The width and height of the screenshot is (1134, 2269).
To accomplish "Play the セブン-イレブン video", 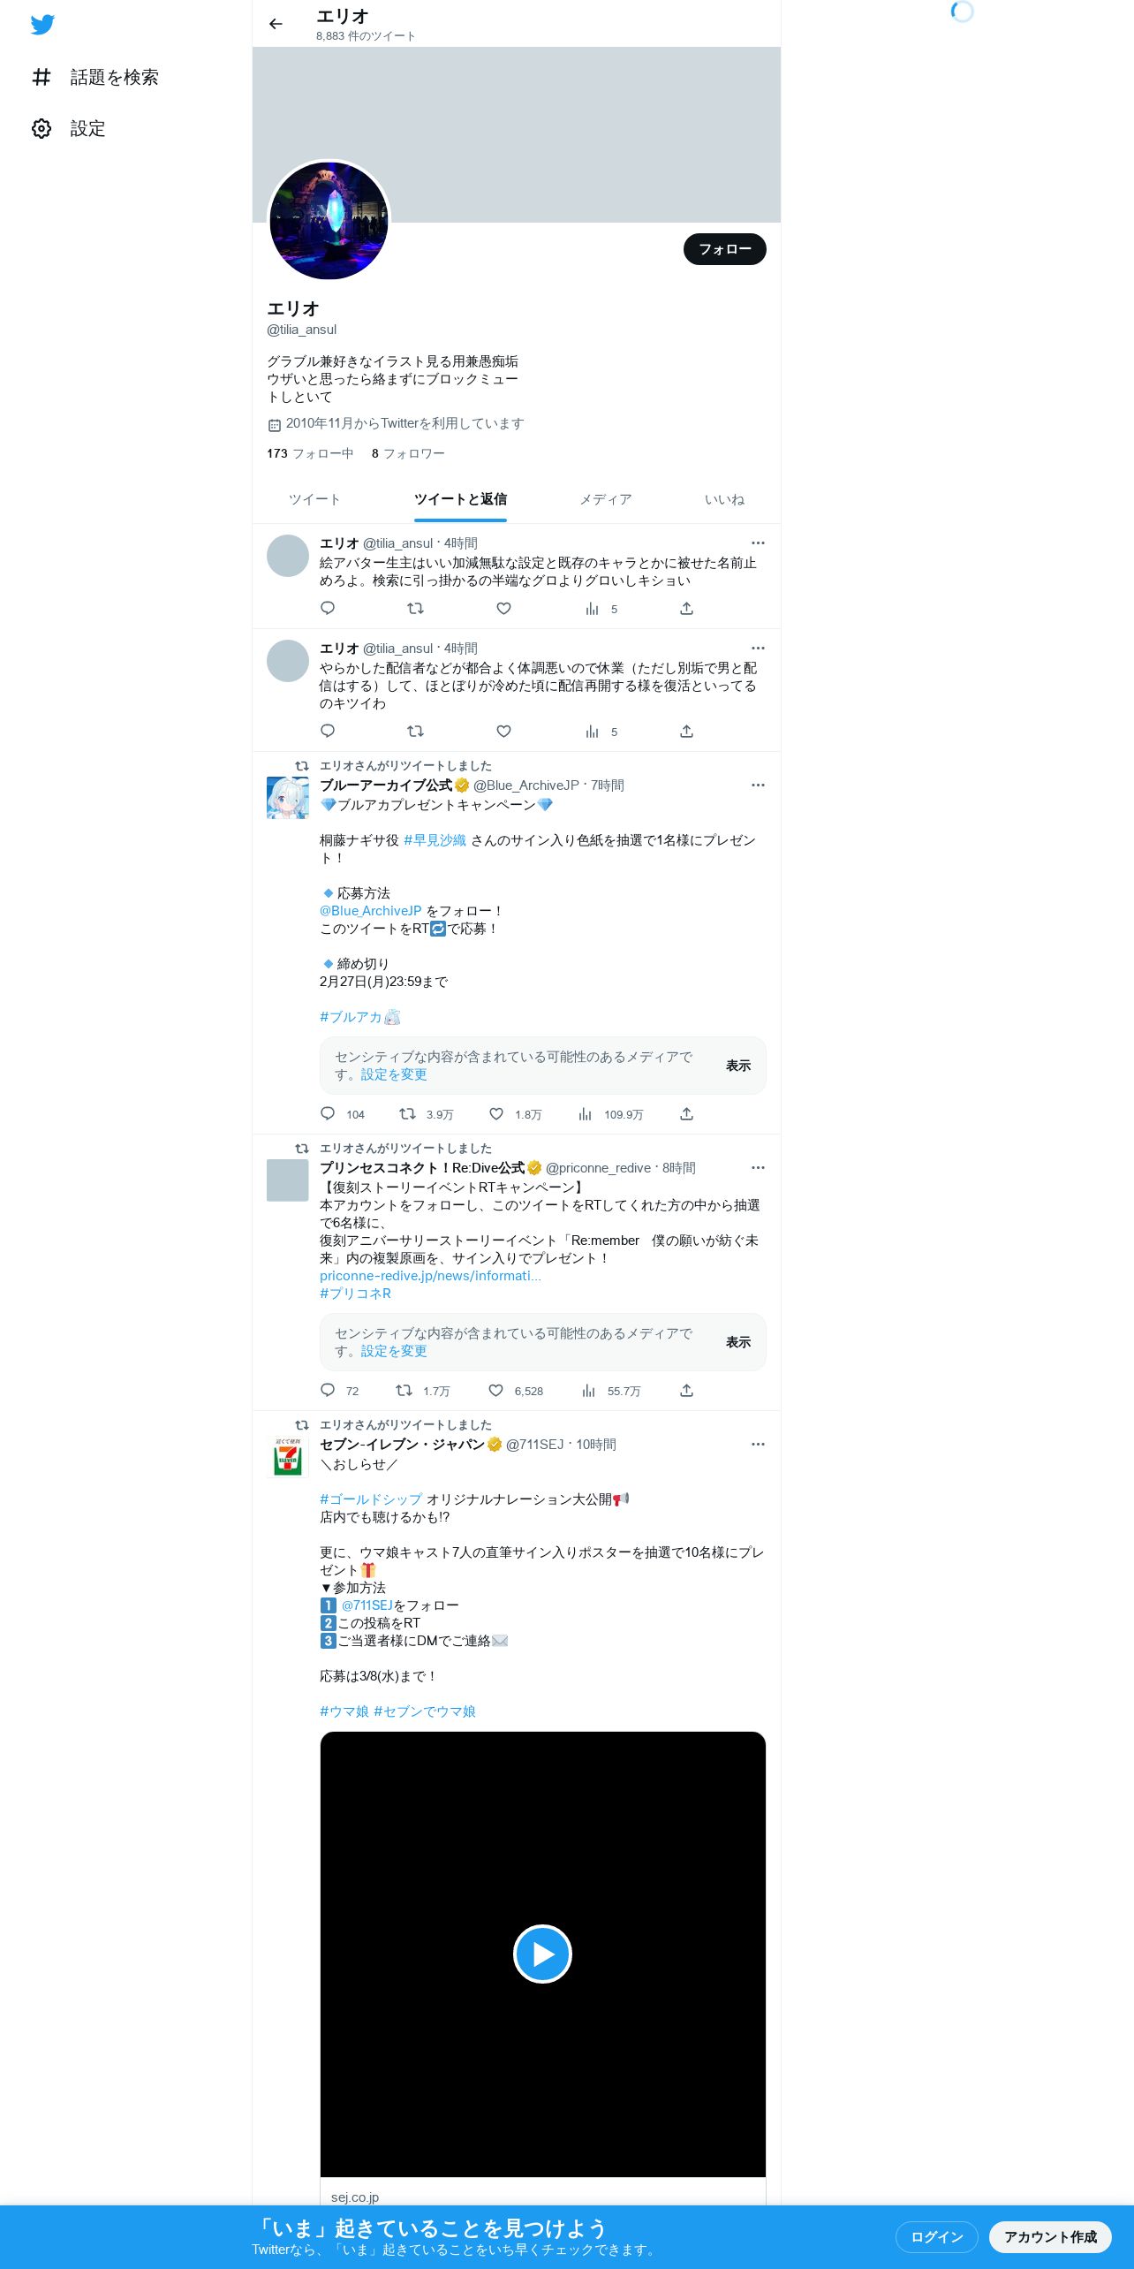I will point(542,1954).
